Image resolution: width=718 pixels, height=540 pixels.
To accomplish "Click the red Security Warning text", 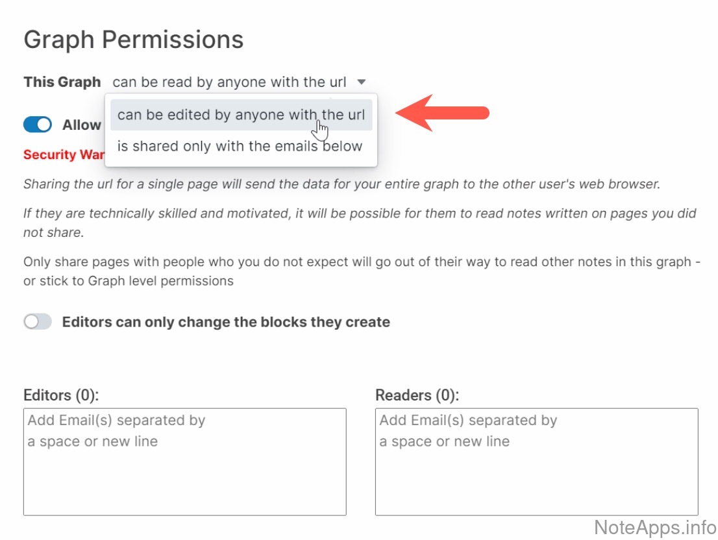I will click(x=62, y=155).
